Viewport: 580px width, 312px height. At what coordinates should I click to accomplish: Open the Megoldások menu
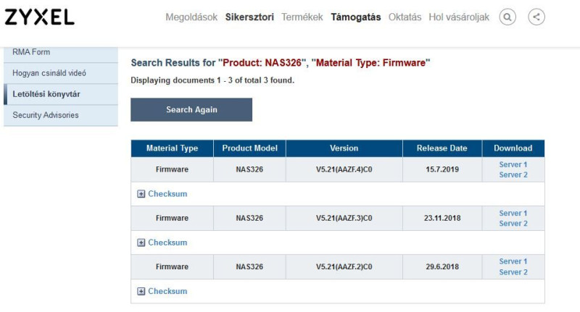tap(191, 17)
